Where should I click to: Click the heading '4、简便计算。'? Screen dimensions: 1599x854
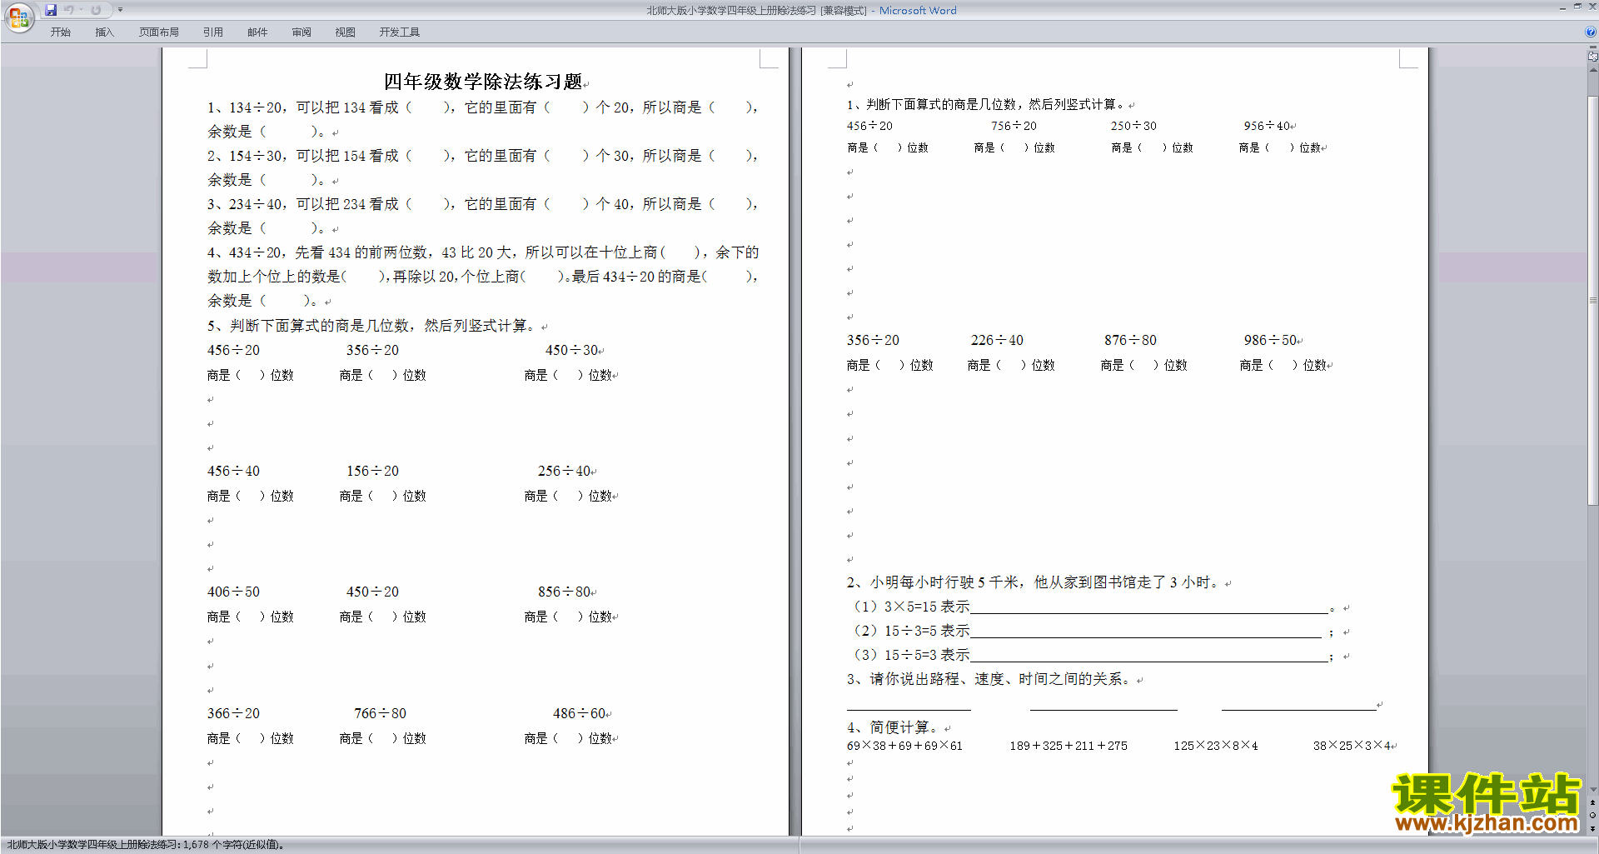(893, 727)
